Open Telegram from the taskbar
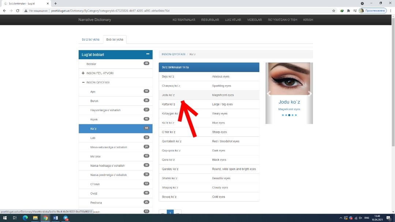This screenshot has height=222, width=395. tap(66, 218)
